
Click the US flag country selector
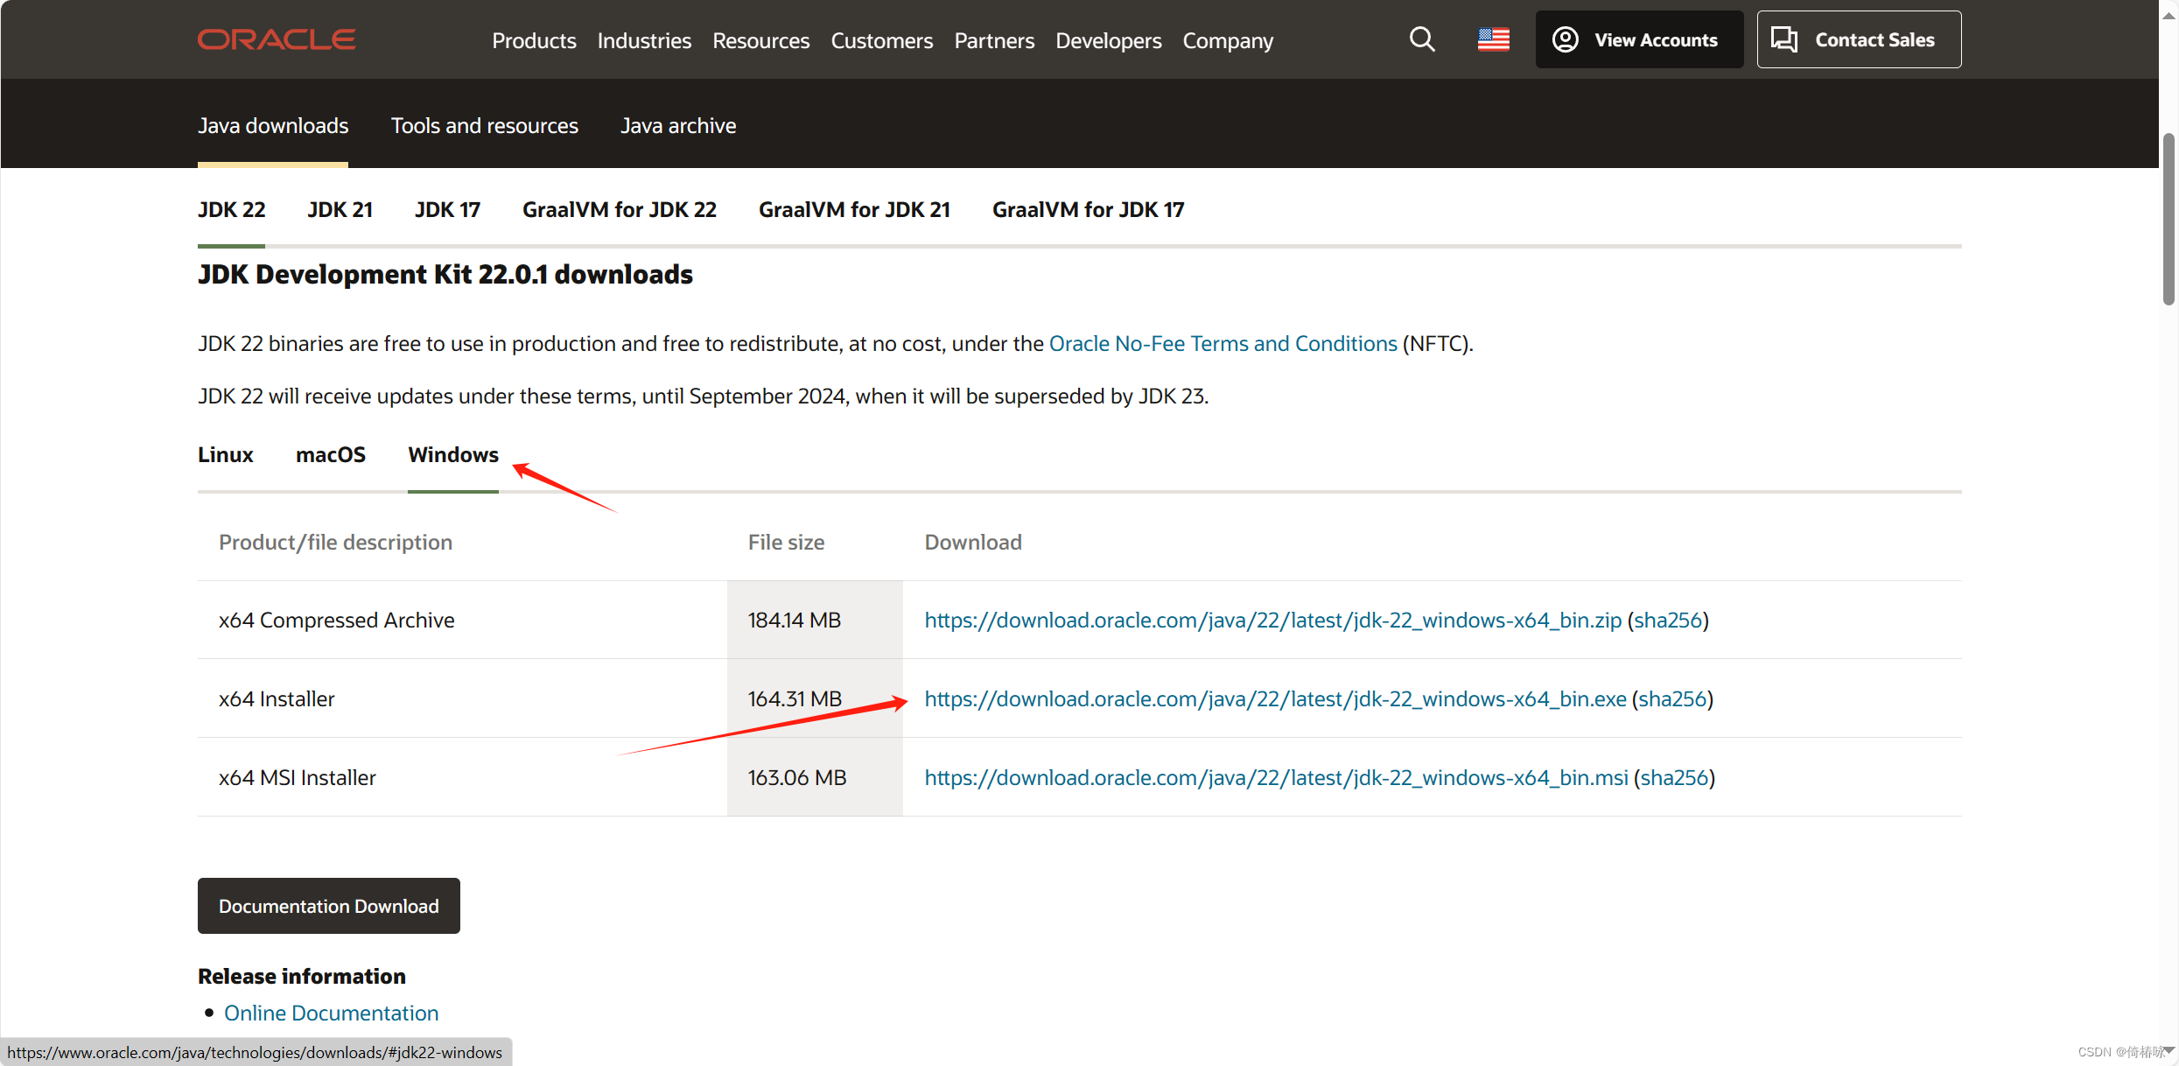[1494, 39]
